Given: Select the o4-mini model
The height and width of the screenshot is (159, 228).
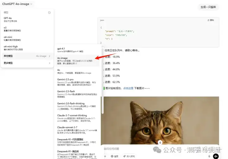Looking at the screenshot, I should (27, 38).
